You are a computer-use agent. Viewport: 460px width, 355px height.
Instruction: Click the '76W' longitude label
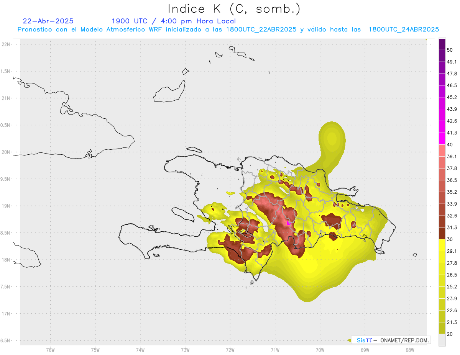[x=50, y=350]
